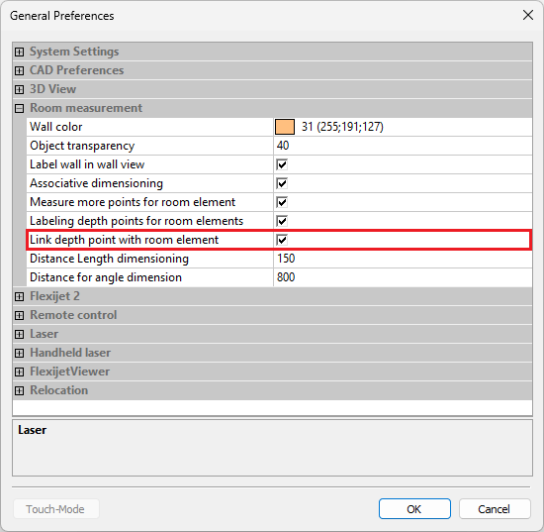Expand the System Settings section
The width and height of the screenshot is (544, 532).
20,53
